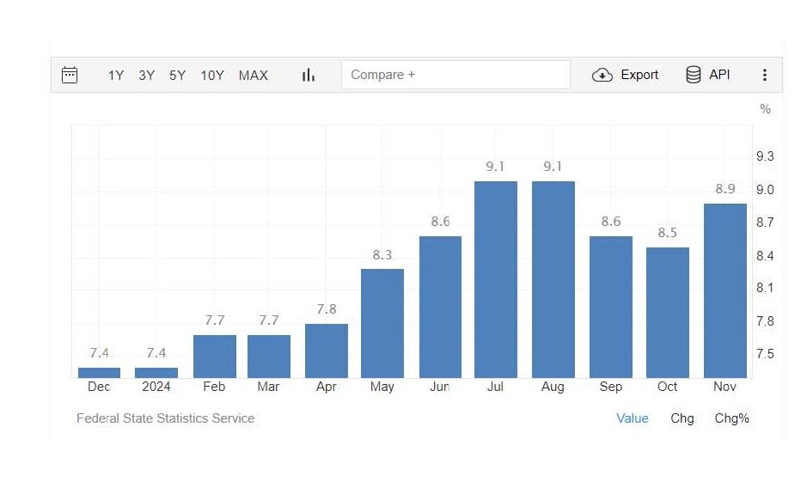Click the July bar showing 9.1
Viewport: 807px width, 482px height.
tap(496, 279)
